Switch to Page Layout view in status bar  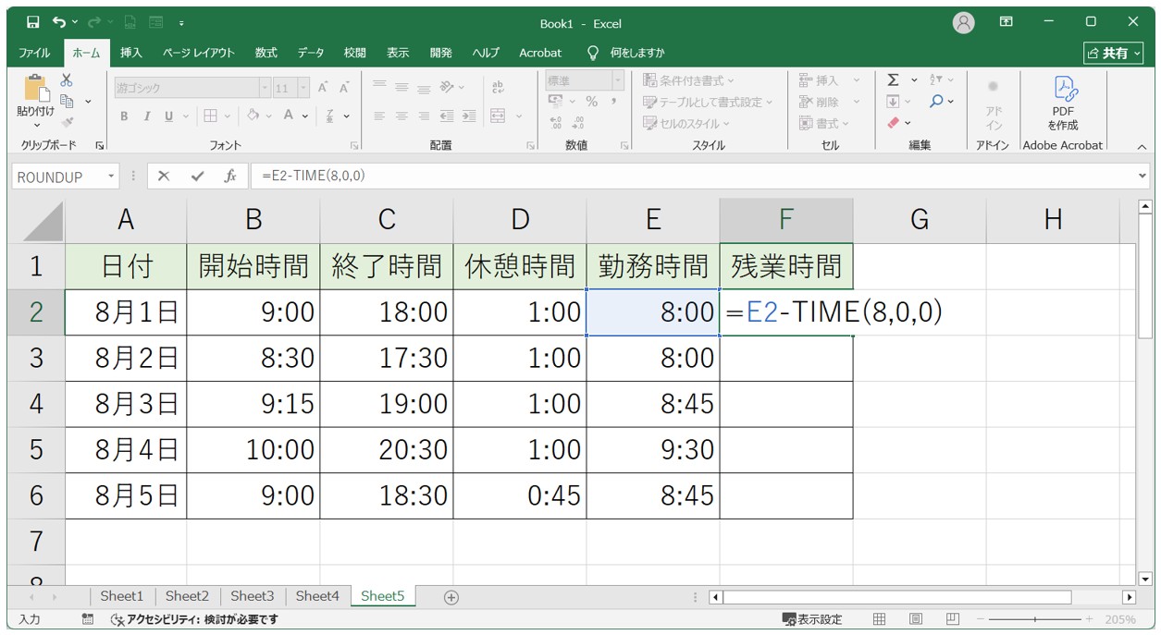click(916, 619)
